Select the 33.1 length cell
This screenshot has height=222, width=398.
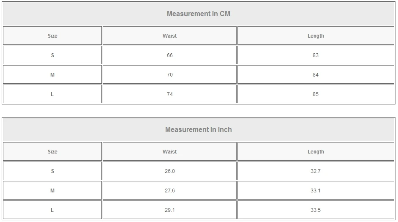(316, 191)
